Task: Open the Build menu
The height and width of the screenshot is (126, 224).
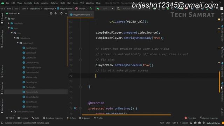Action: tap(63, 3)
